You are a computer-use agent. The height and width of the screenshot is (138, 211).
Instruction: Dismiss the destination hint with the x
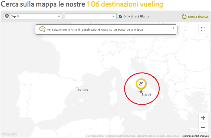click(x=173, y=28)
